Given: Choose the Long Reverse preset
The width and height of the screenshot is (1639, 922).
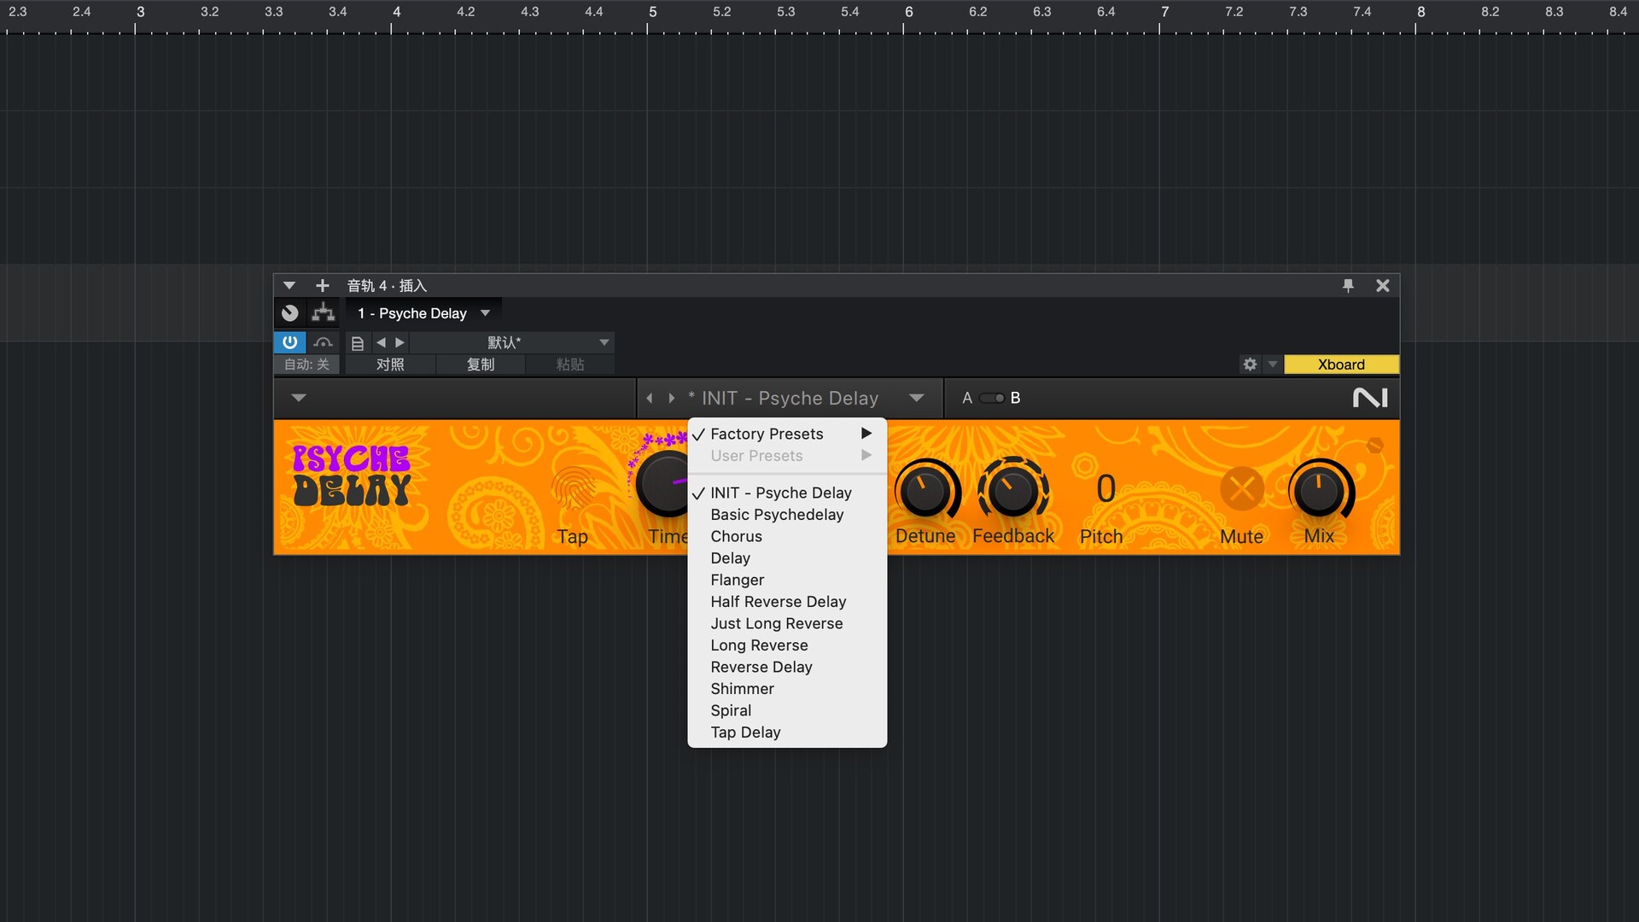Looking at the screenshot, I should pos(787,645).
